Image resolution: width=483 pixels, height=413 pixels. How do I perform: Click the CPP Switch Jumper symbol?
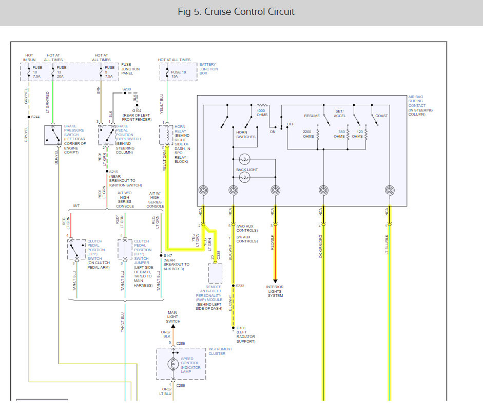[125, 249]
